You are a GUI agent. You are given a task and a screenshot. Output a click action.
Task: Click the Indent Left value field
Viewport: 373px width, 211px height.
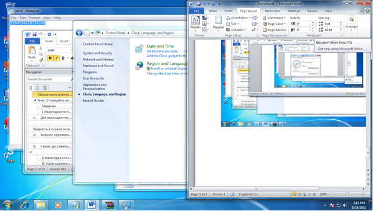[303, 24]
